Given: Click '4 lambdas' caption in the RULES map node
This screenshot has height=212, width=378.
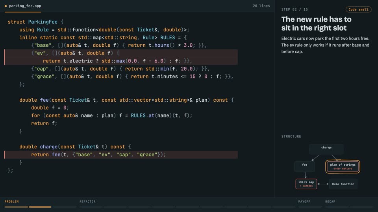Looking at the screenshot, I should click(306, 186).
